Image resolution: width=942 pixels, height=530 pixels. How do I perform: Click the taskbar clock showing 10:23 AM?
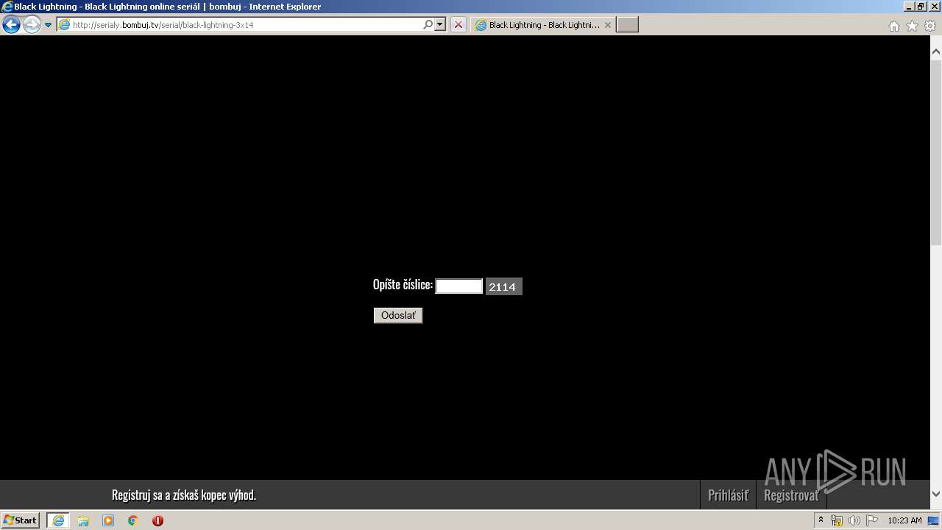904,520
